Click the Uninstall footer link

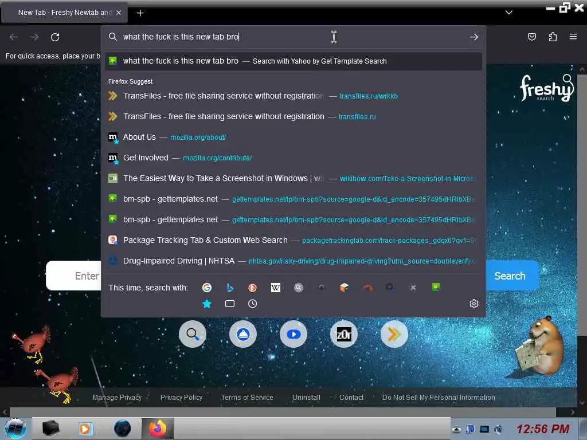306,398
